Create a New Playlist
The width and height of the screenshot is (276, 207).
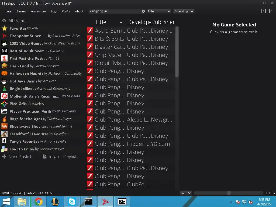(x=17, y=157)
